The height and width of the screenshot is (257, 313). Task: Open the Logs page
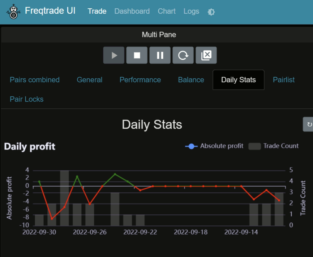191,11
